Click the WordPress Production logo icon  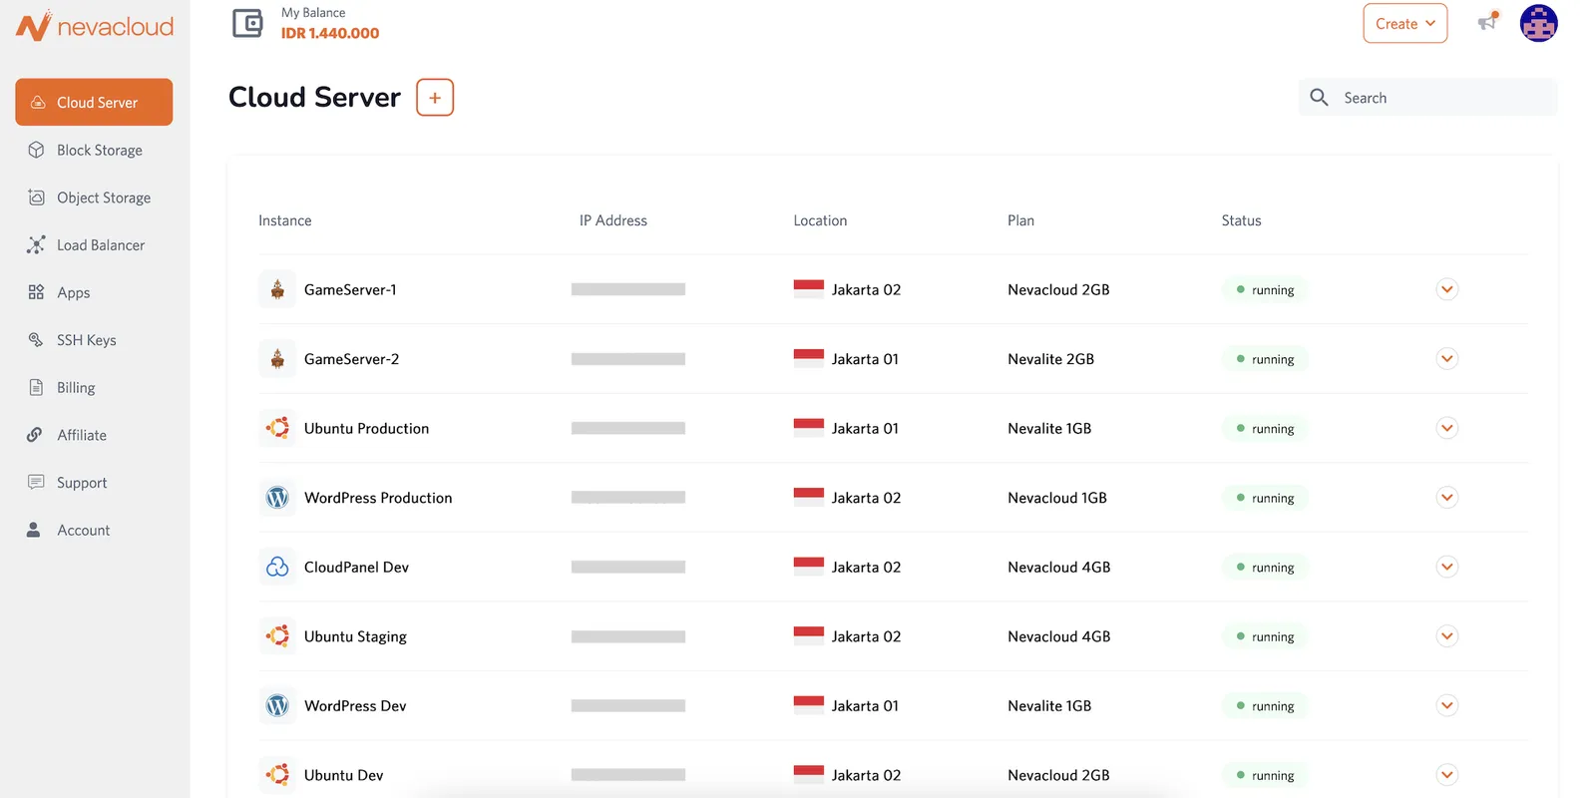(277, 498)
